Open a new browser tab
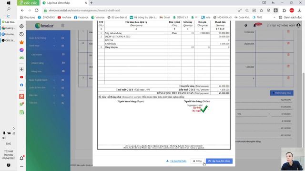Screen dimensions: 305x171 91,3
